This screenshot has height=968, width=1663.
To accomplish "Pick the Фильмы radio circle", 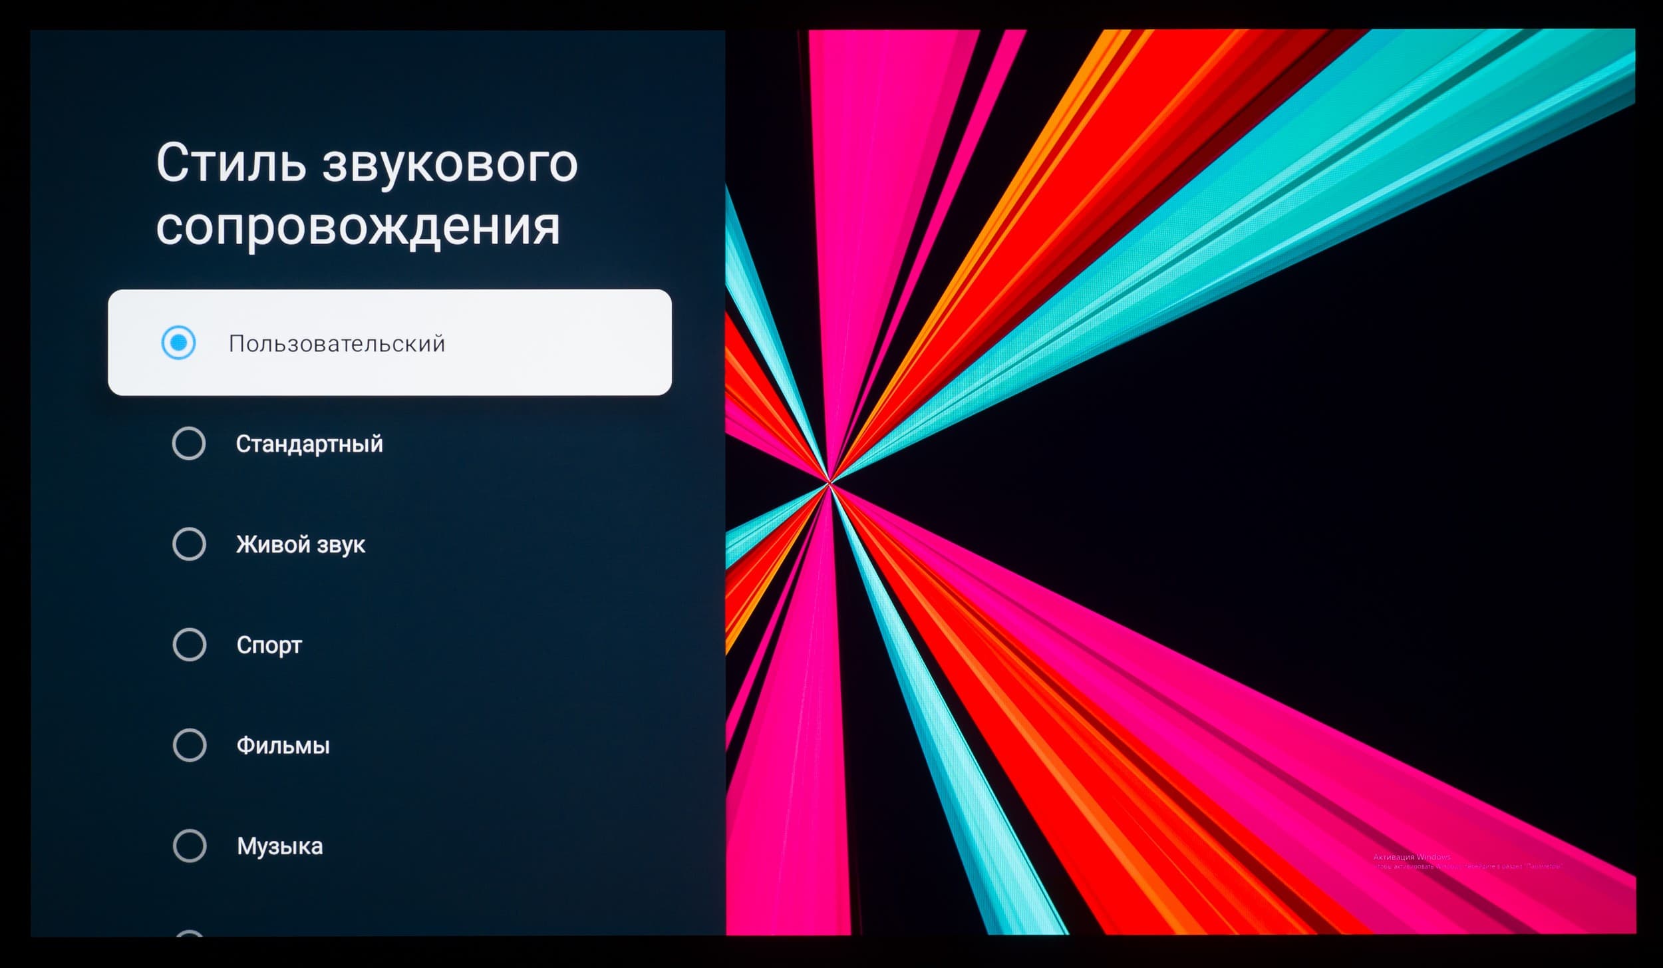I will [x=190, y=745].
